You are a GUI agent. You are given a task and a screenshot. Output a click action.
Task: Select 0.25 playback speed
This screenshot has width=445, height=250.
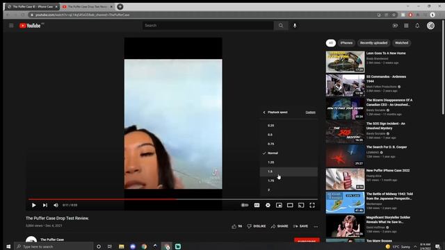tap(289, 125)
